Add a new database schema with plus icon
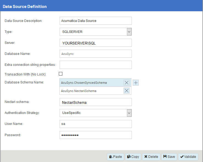 tap(136, 83)
